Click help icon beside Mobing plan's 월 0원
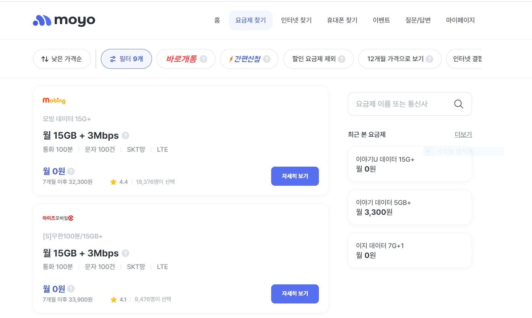 (x=71, y=172)
